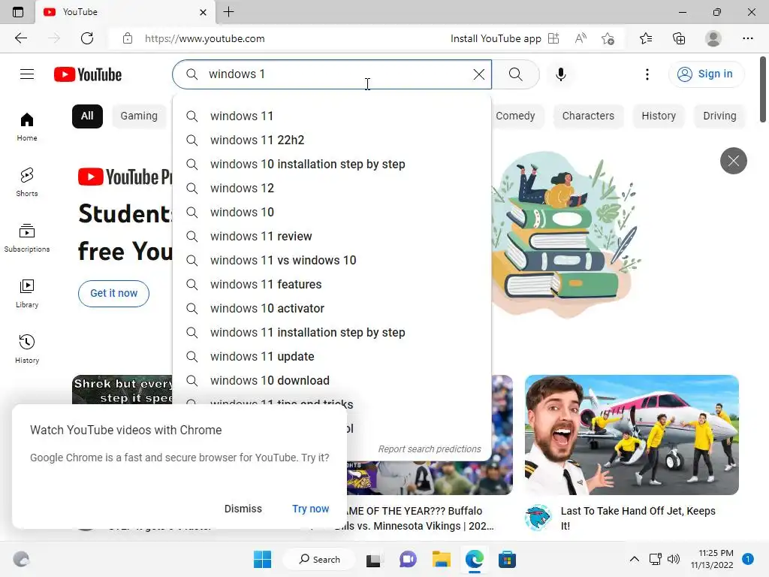The image size is (769, 577).
Task: Start voice search with the microphone
Action: (x=560, y=74)
